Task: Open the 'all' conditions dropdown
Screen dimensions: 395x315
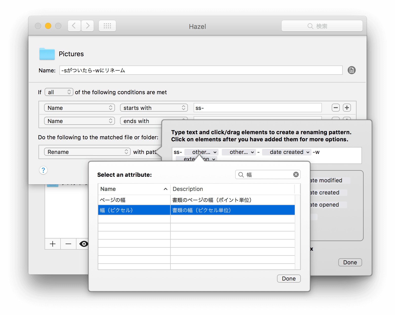Action: point(59,92)
